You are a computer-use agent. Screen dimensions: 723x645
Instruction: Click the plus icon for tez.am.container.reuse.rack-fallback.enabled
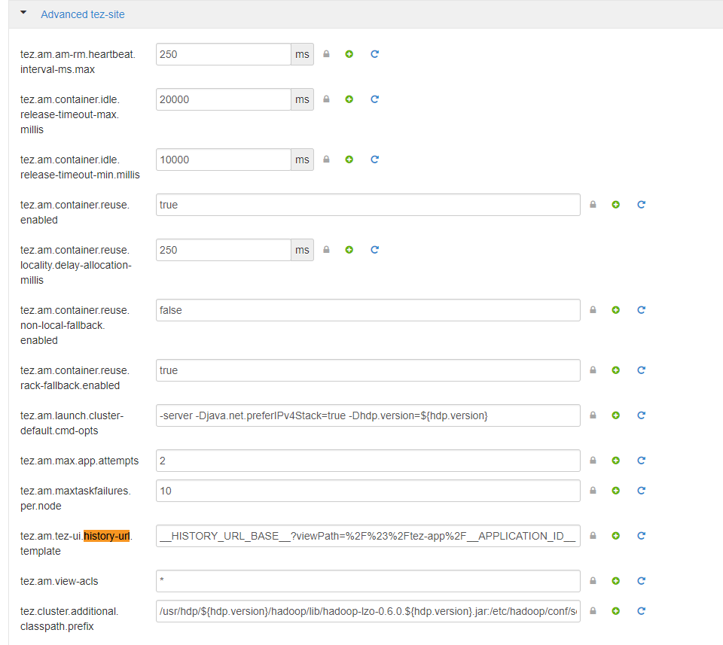[x=615, y=370]
